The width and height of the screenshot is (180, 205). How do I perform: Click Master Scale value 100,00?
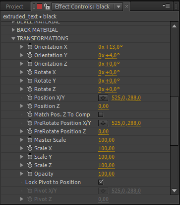click(107, 140)
